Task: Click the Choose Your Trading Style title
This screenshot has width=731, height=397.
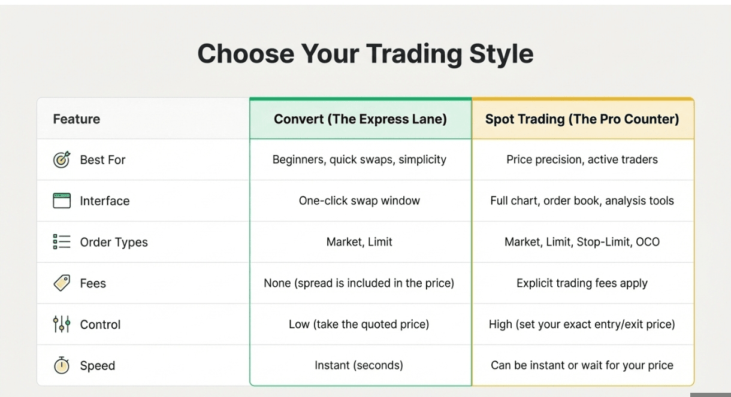Action: pyautogui.click(x=365, y=54)
